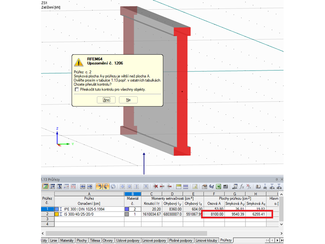Switch to the Plochy tab

pyautogui.click(x=81, y=240)
